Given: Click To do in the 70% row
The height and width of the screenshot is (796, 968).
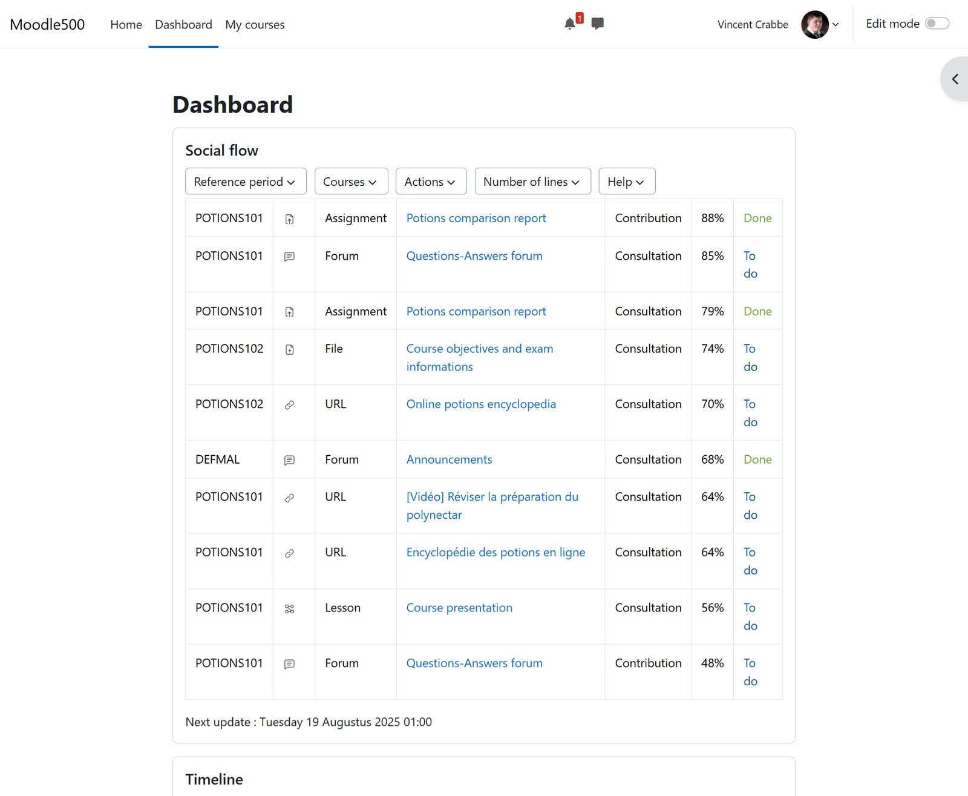Looking at the screenshot, I should (750, 413).
